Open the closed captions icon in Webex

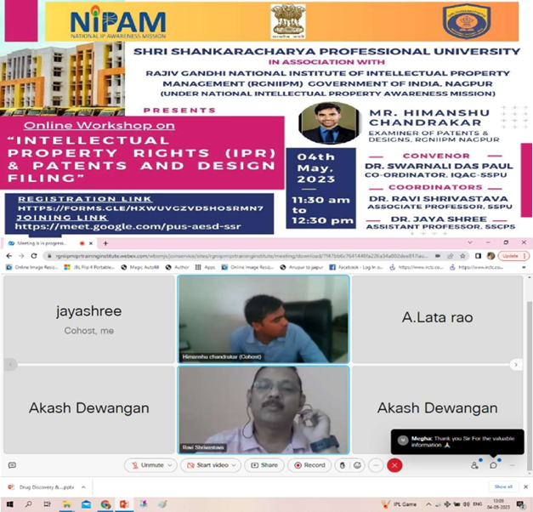pos(12,465)
